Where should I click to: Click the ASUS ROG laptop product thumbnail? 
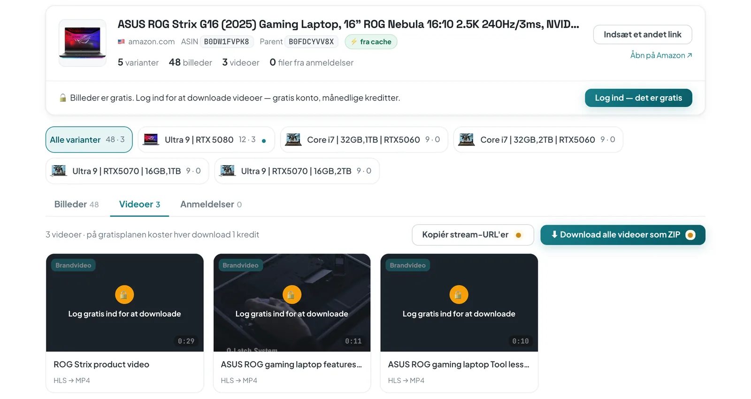click(x=83, y=43)
